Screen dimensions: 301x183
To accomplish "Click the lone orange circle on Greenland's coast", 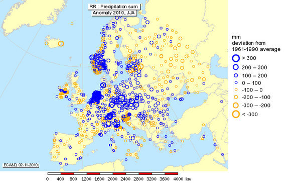I will coord(72,24).
